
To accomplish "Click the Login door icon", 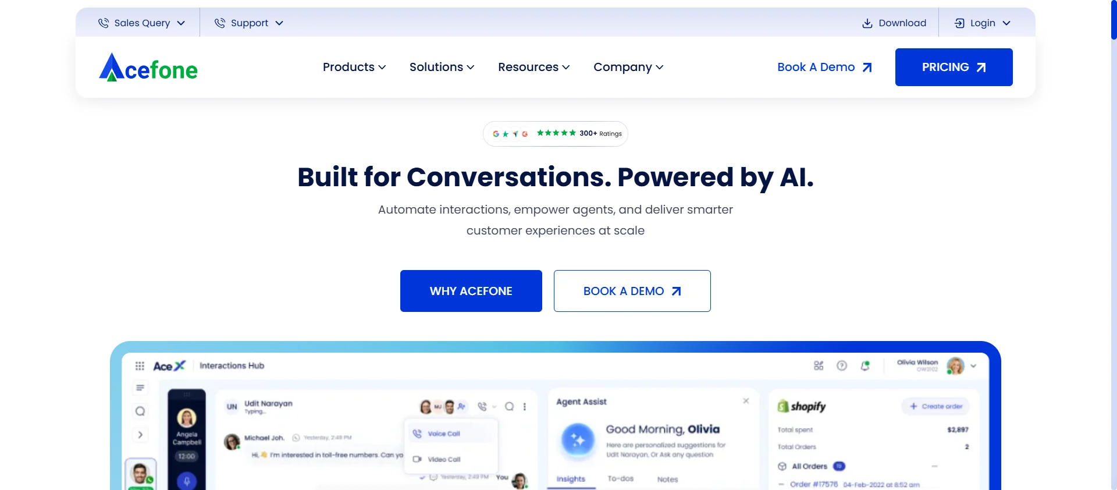I will [959, 23].
